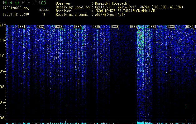Click the cyan signal power graph
Image resolution: width=196 pixels, height=124 pixels.
click(101, 123)
